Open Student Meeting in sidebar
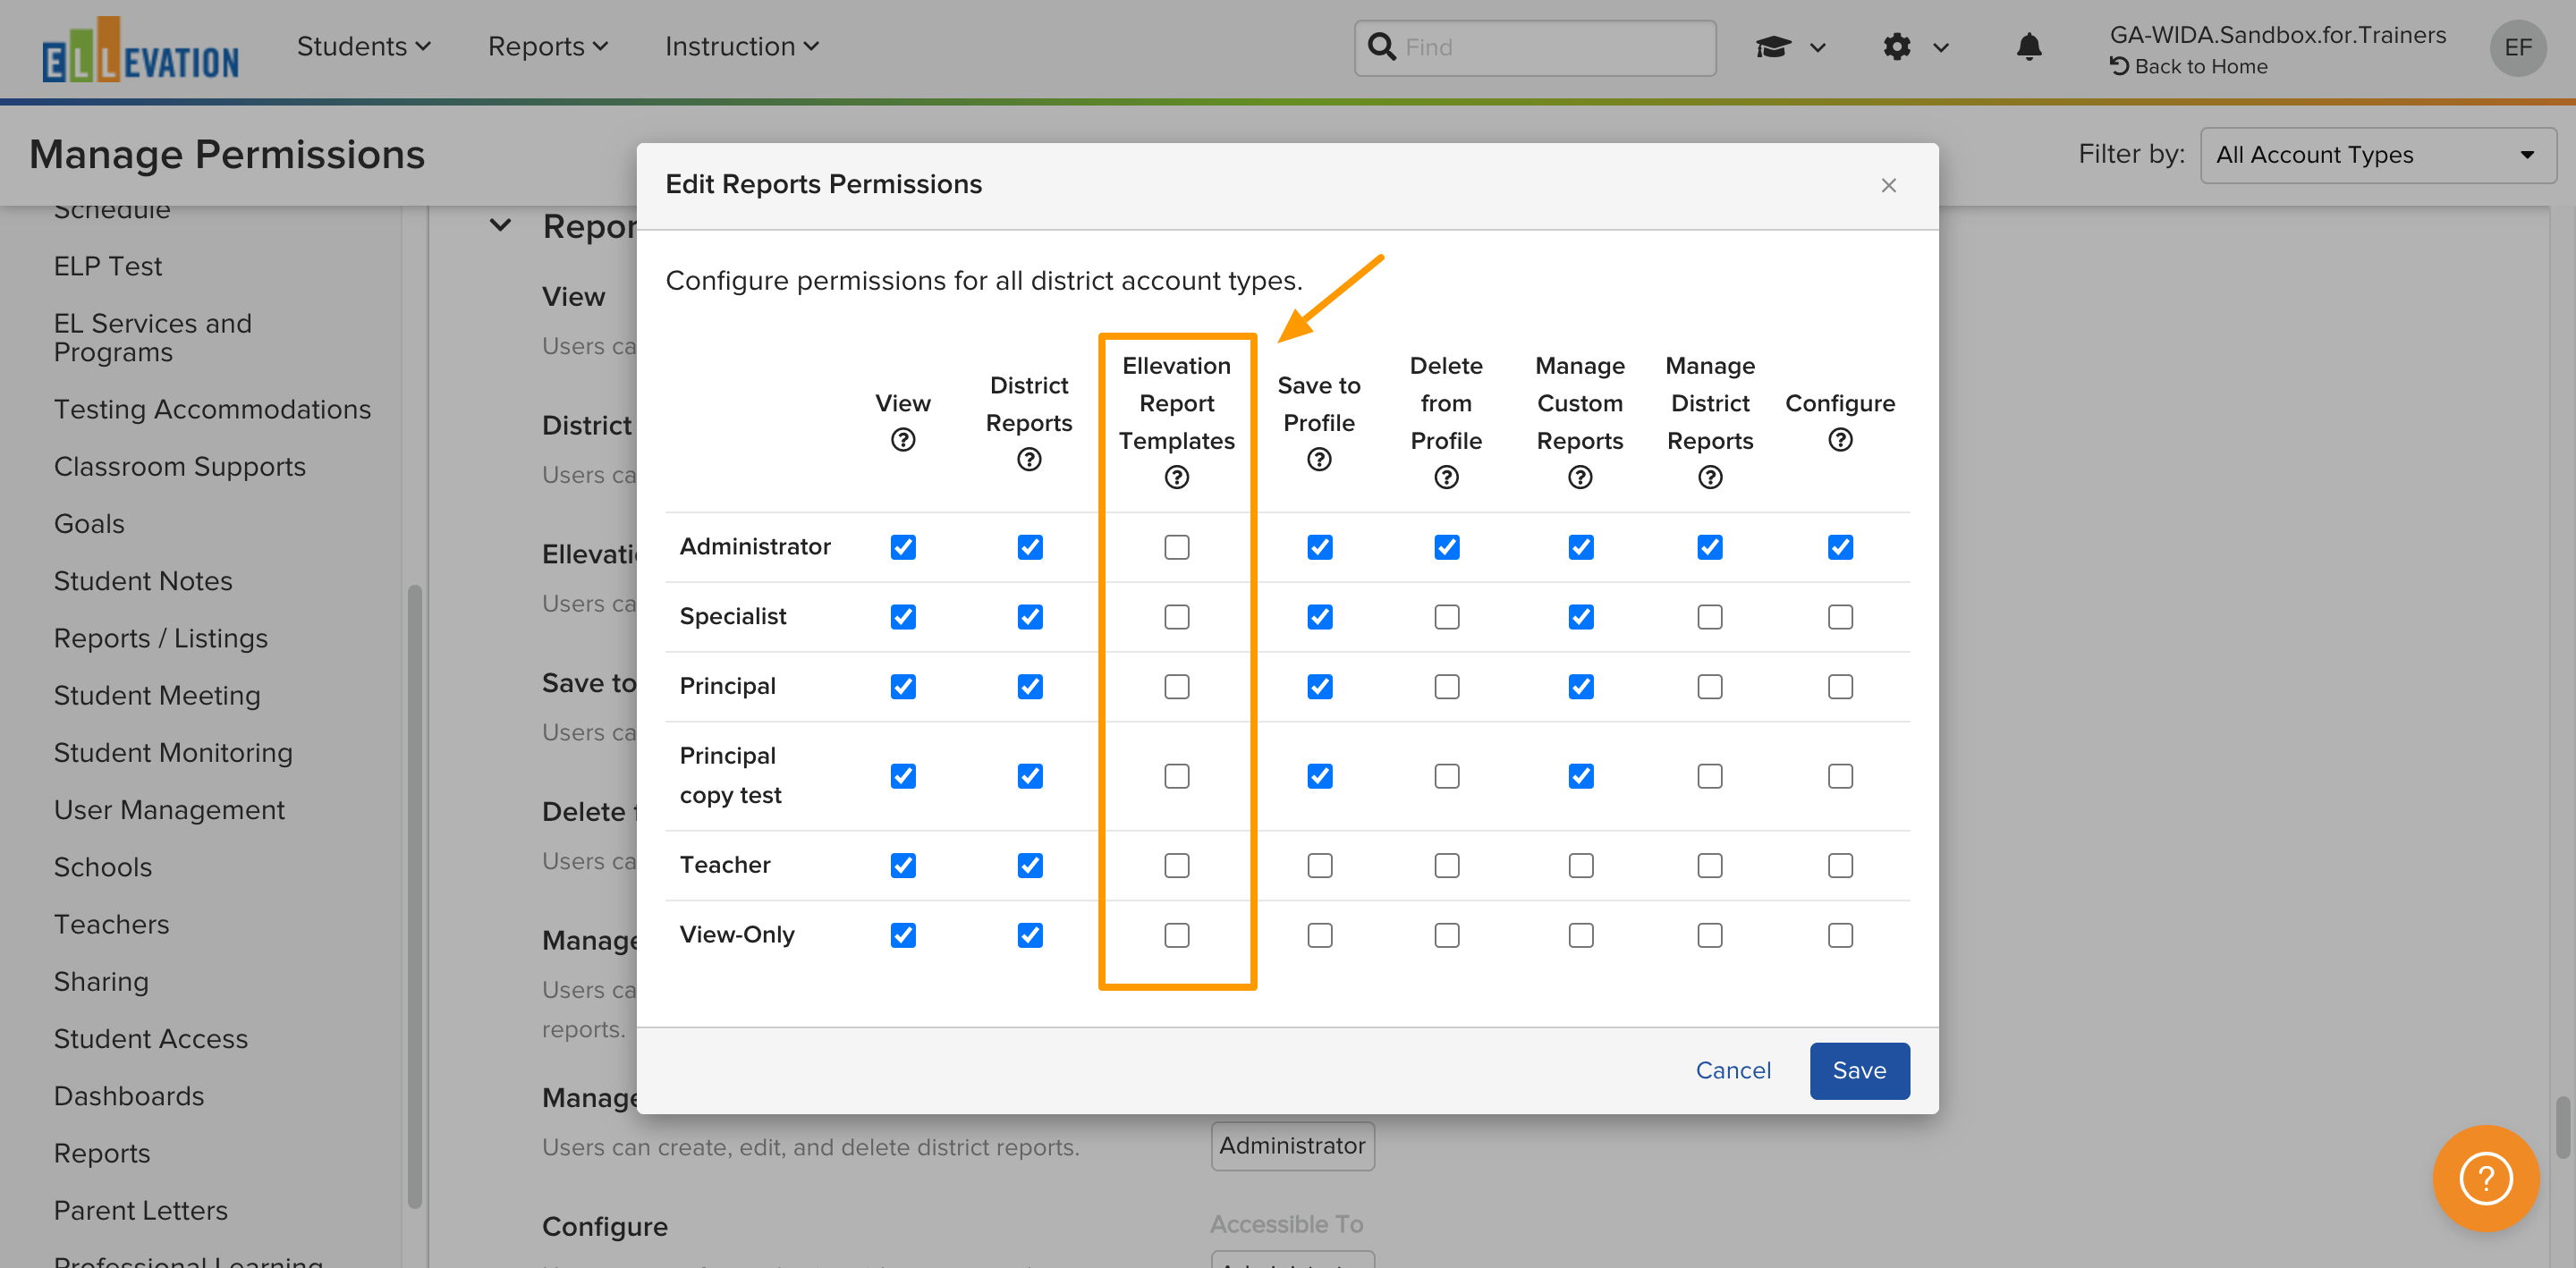 point(156,695)
